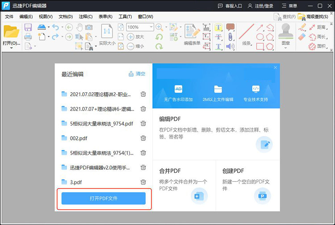Viewport: 335px width, 225px height.
Task: Click the Redo arrow icon
Action: pyautogui.click(x=55, y=37)
